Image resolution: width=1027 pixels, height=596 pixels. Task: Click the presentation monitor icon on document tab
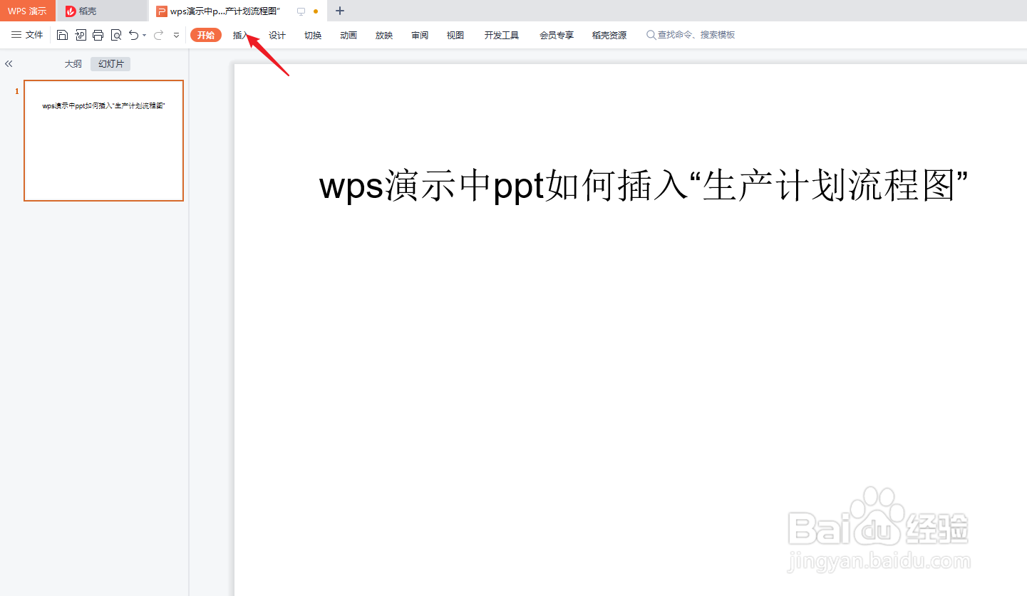(301, 11)
